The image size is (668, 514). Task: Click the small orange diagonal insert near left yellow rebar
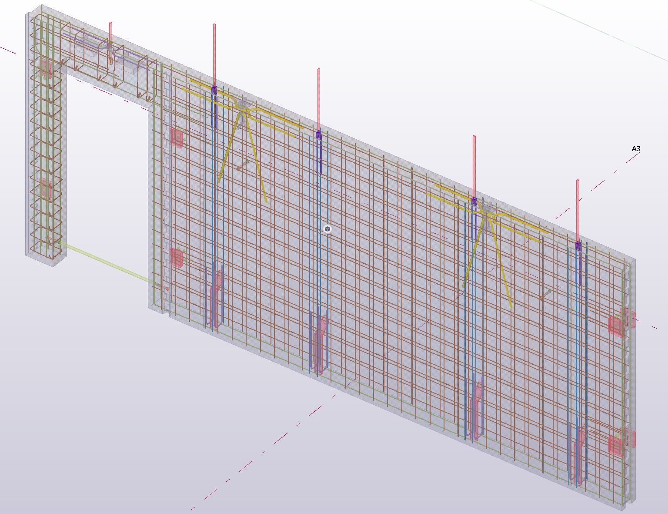coord(242,165)
